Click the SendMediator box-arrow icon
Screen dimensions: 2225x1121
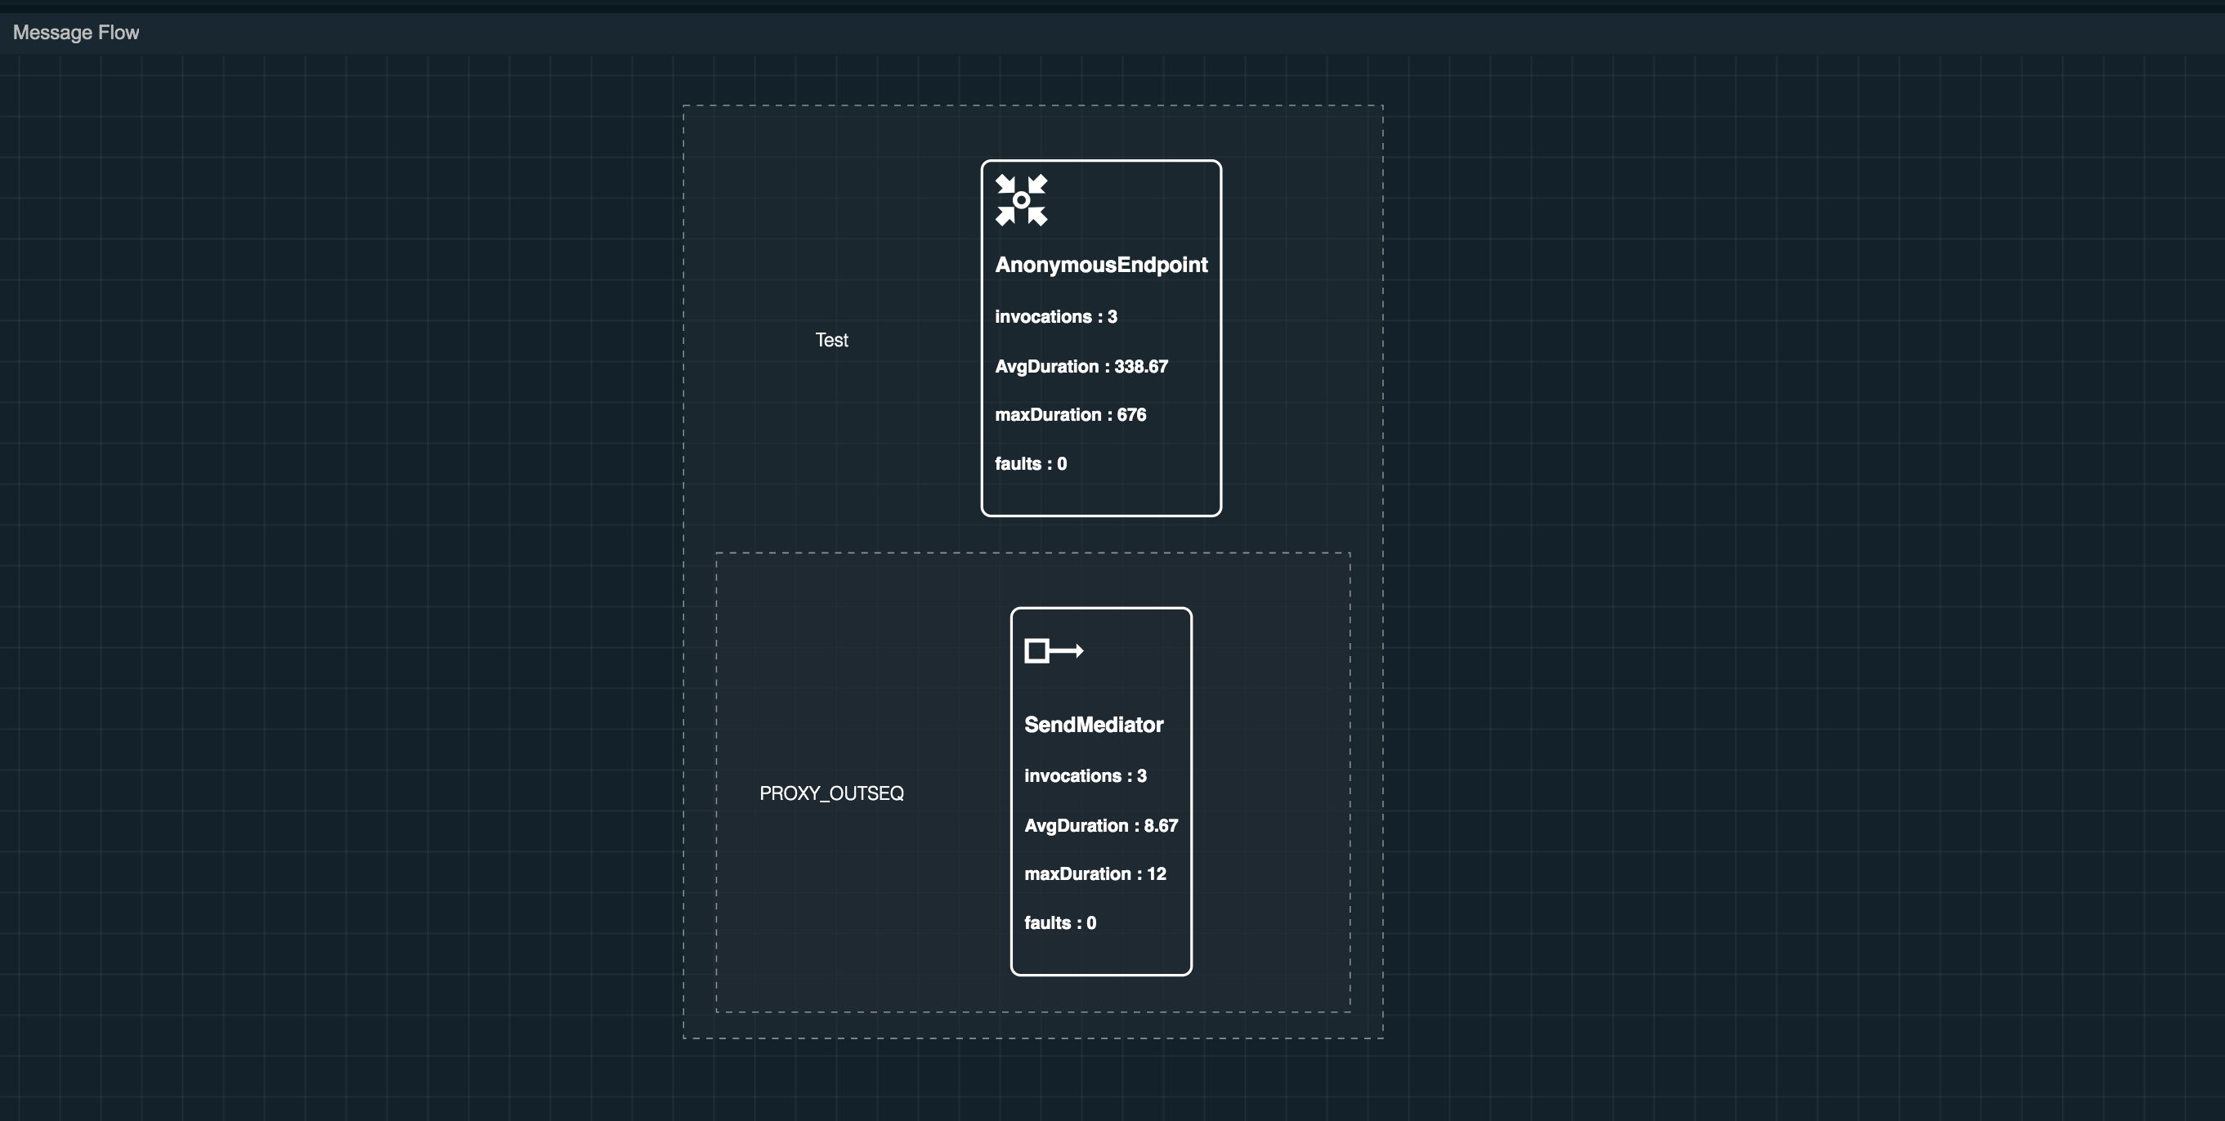point(1053,650)
